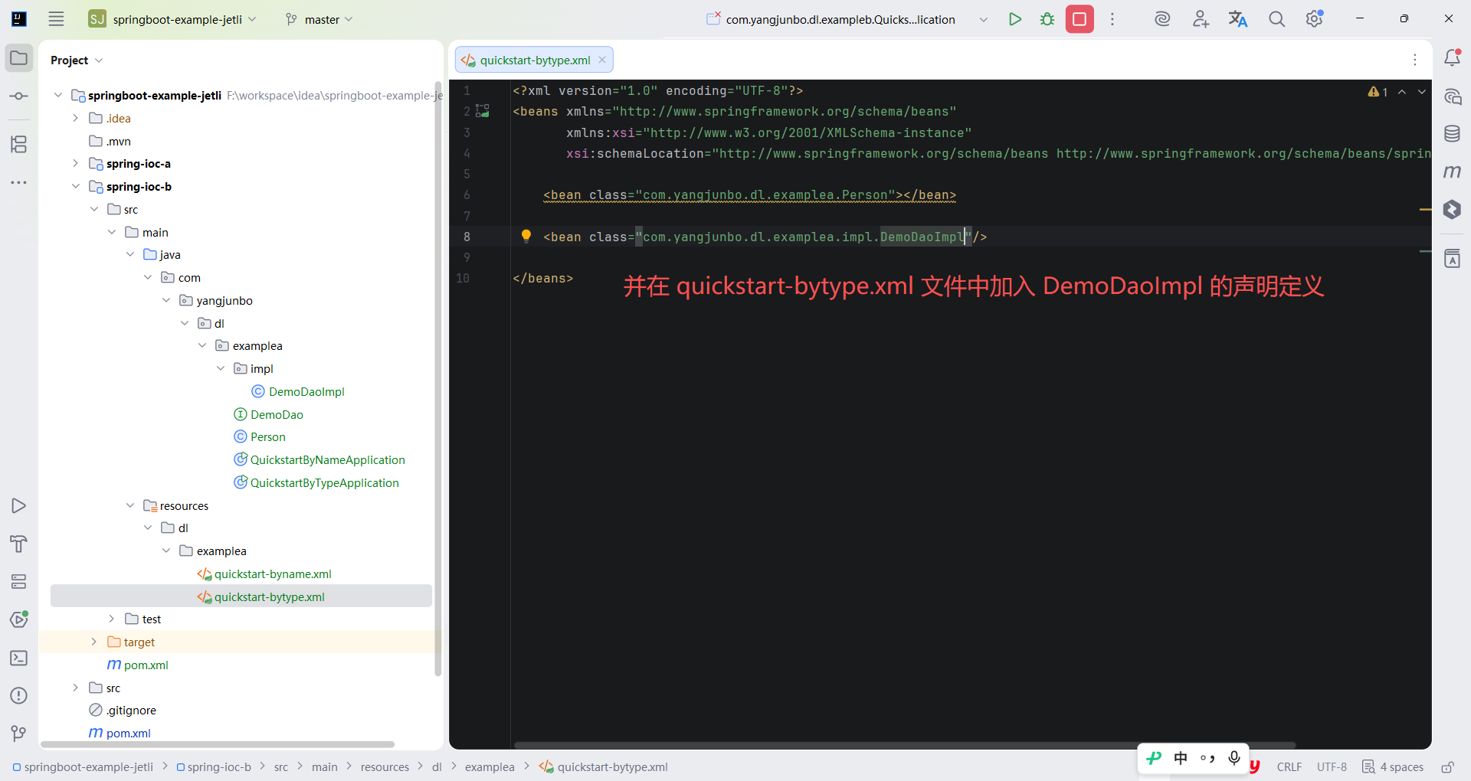Open the master branch dropdown
This screenshot has height=781, width=1471.
319,19
